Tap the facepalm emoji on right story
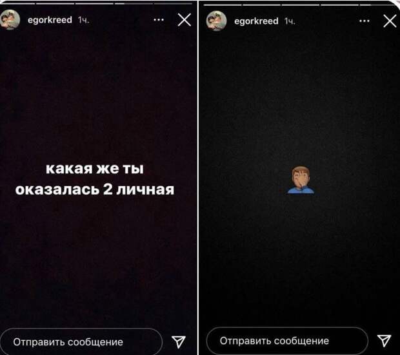This screenshot has height=355, width=400. 301,180
